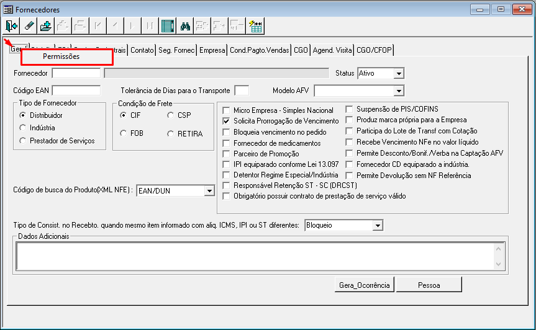This screenshot has height=330, width=536.
Task: Switch to the CGO/CFOP tab
Action: pos(374,50)
